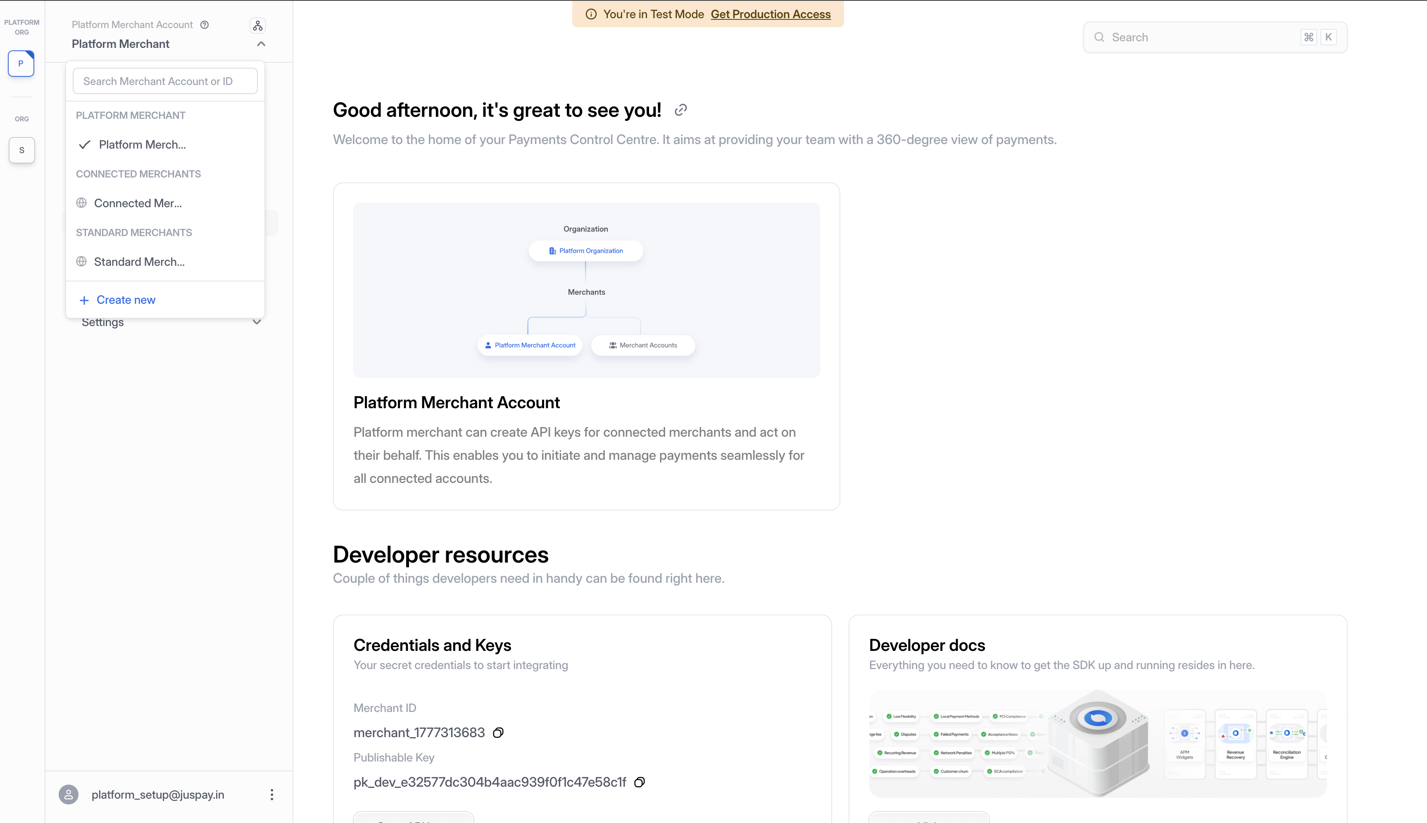Click the globe icon beside Standard Merch...
1427x823 pixels.
tap(81, 262)
